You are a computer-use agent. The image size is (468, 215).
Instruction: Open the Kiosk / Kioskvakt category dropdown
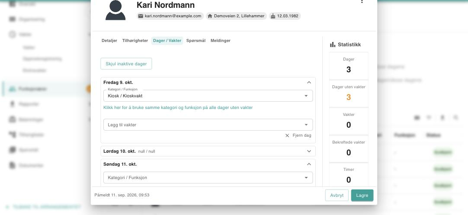208,96
